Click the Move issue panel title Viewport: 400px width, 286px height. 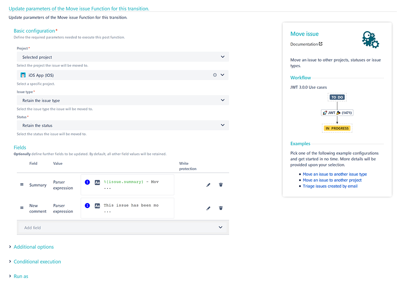304,34
